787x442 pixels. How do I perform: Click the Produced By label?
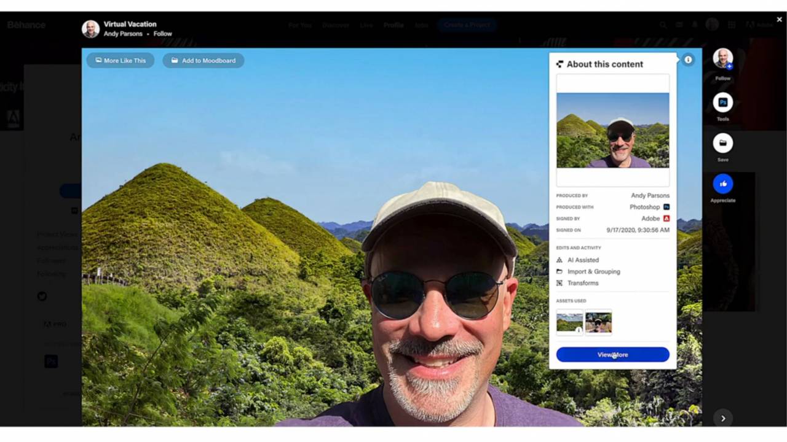pyautogui.click(x=572, y=196)
